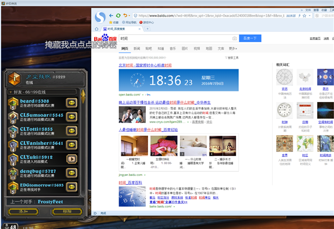Viewport: 334px width, 229px height.
Task: Click the Sogou browser logo
Action: (x=100, y=17)
